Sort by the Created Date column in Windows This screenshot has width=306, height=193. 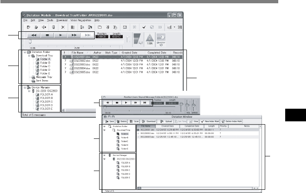point(129,52)
